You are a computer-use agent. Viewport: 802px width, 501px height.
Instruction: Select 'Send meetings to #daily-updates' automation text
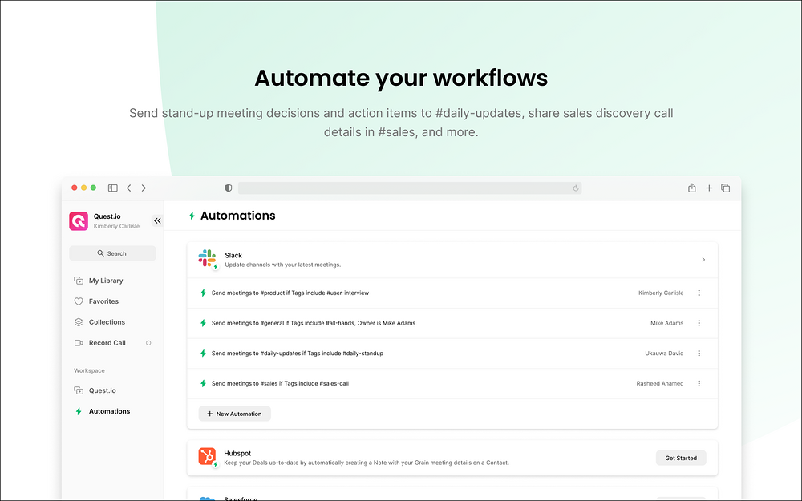(298, 354)
